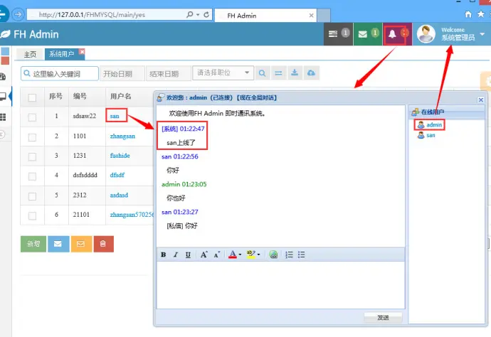
Task: Open the browser favorites star icon
Action: tap(480, 14)
